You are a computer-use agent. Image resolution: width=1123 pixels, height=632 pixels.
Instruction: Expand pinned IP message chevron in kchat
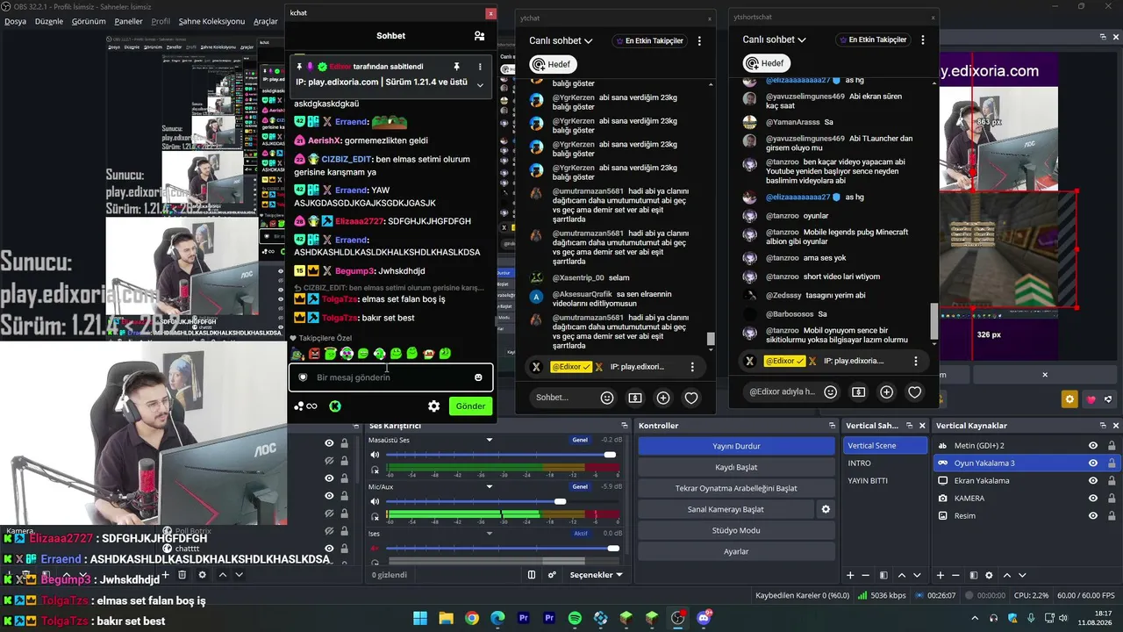click(480, 84)
